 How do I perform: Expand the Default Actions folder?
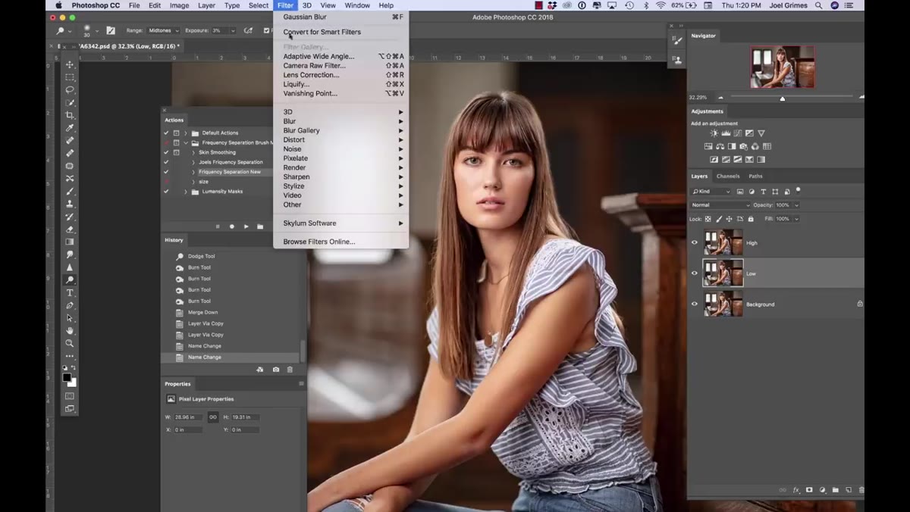pos(186,133)
